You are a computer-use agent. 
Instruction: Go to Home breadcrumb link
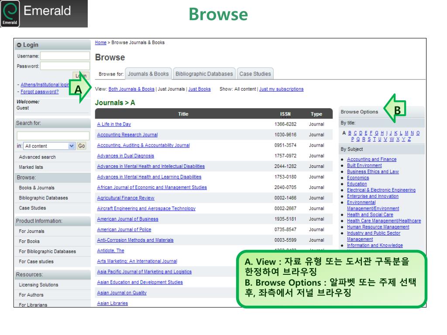click(101, 42)
